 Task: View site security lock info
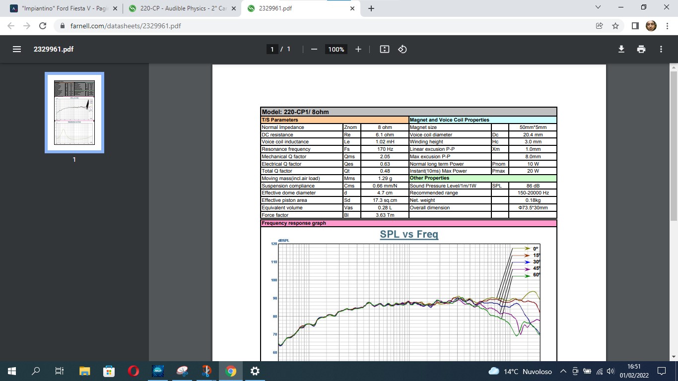click(x=63, y=26)
